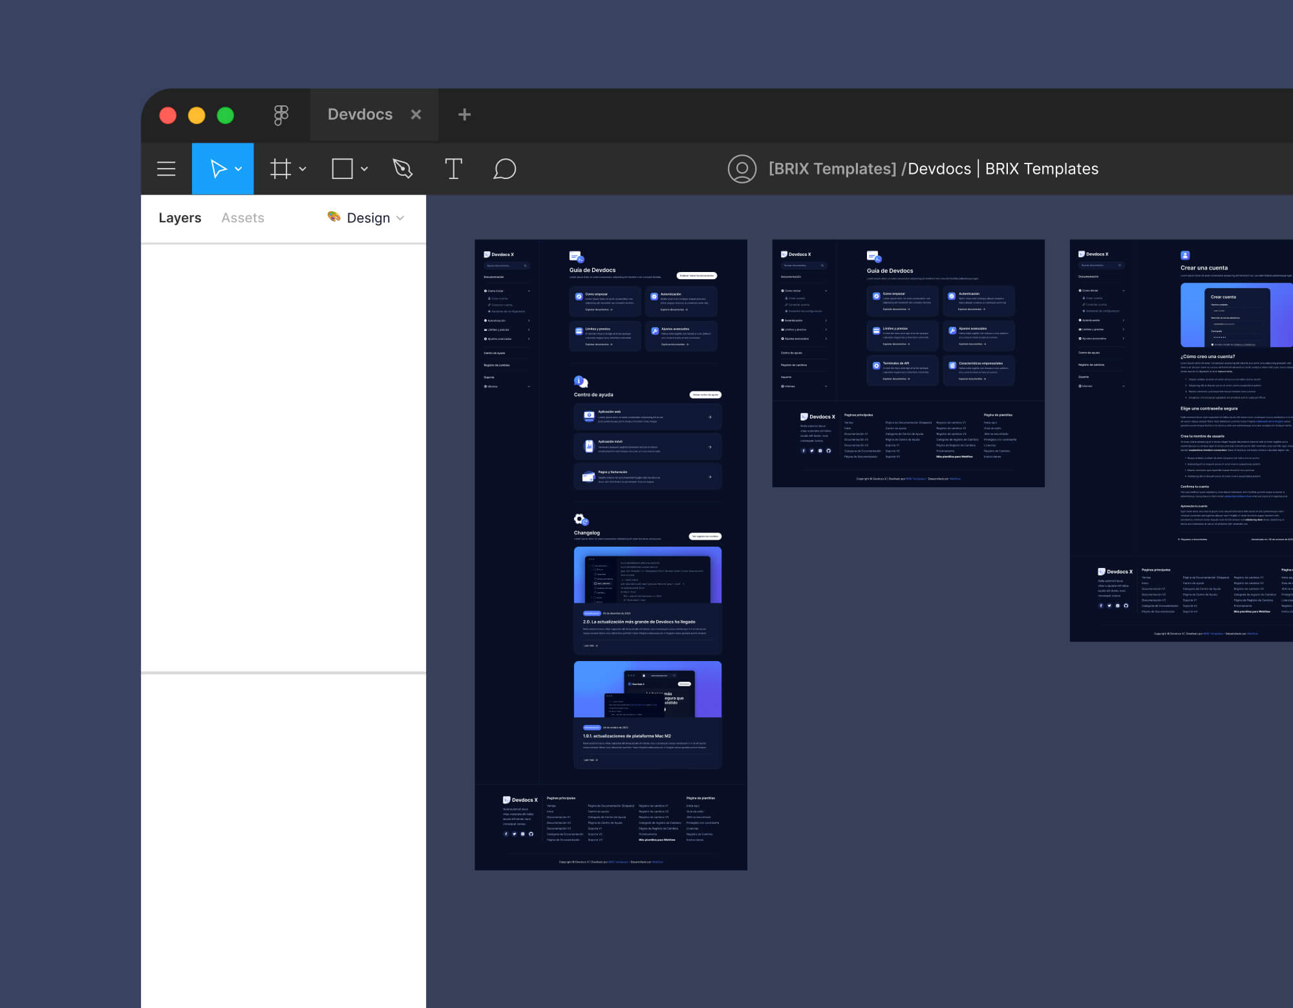
Task: Expand the Move tool options chevron
Action: point(239,169)
